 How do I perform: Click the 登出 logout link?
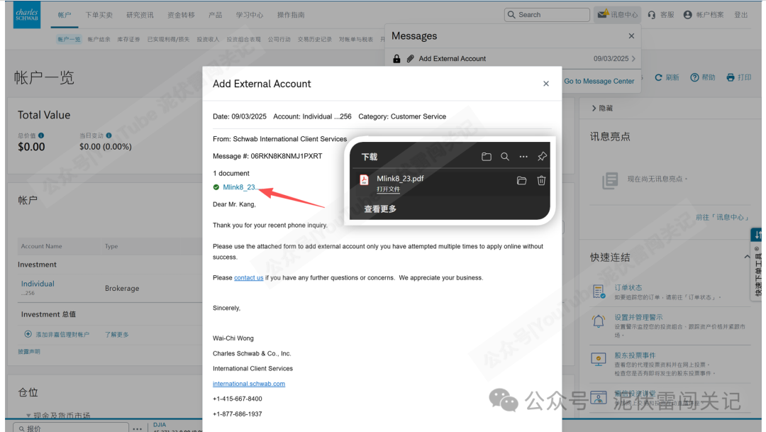[741, 15]
